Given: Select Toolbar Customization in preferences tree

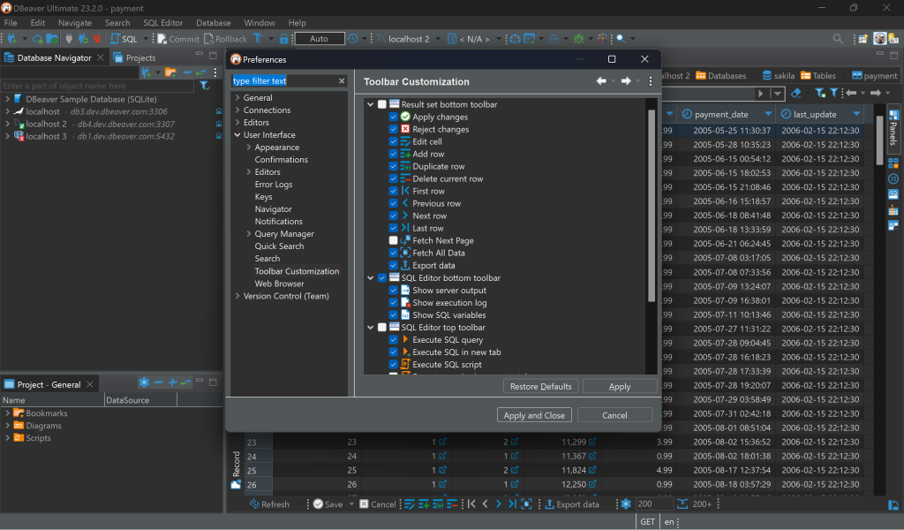Looking at the screenshot, I should tap(297, 271).
